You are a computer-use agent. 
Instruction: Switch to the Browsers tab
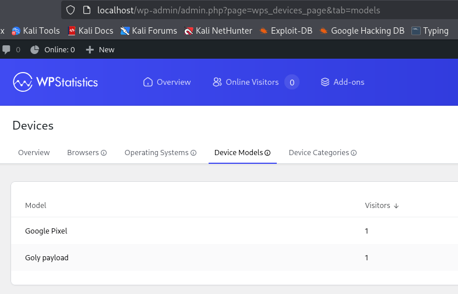[x=83, y=153]
